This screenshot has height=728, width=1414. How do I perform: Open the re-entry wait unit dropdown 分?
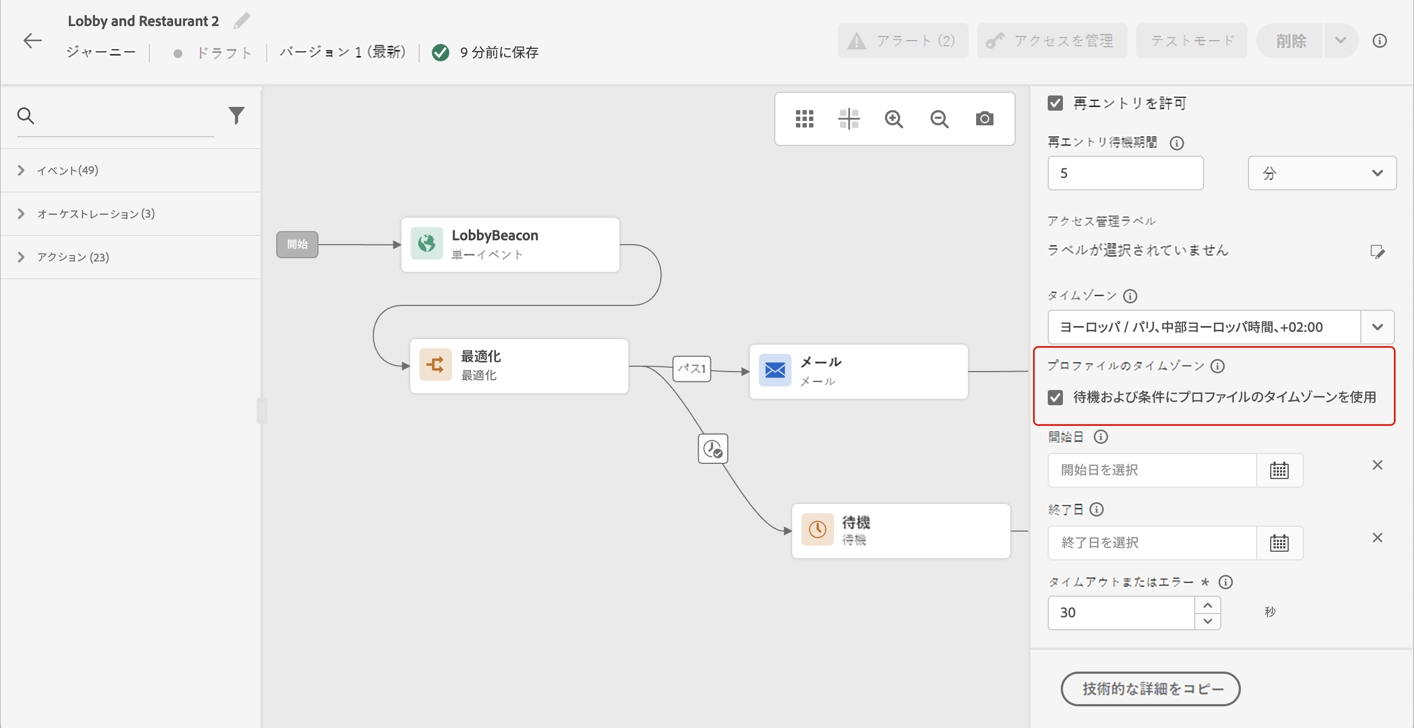[x=1322, y=174]
